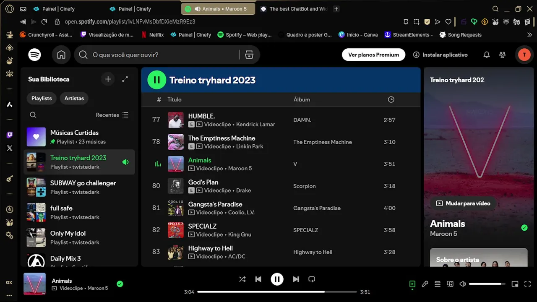Open the lyrics microphone icon

tap(425, 284)
